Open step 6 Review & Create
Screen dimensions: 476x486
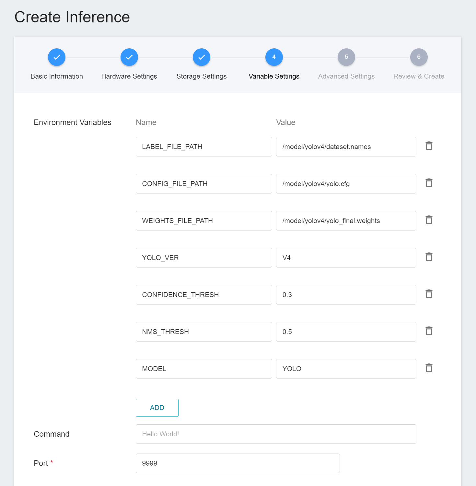point(419,57)
